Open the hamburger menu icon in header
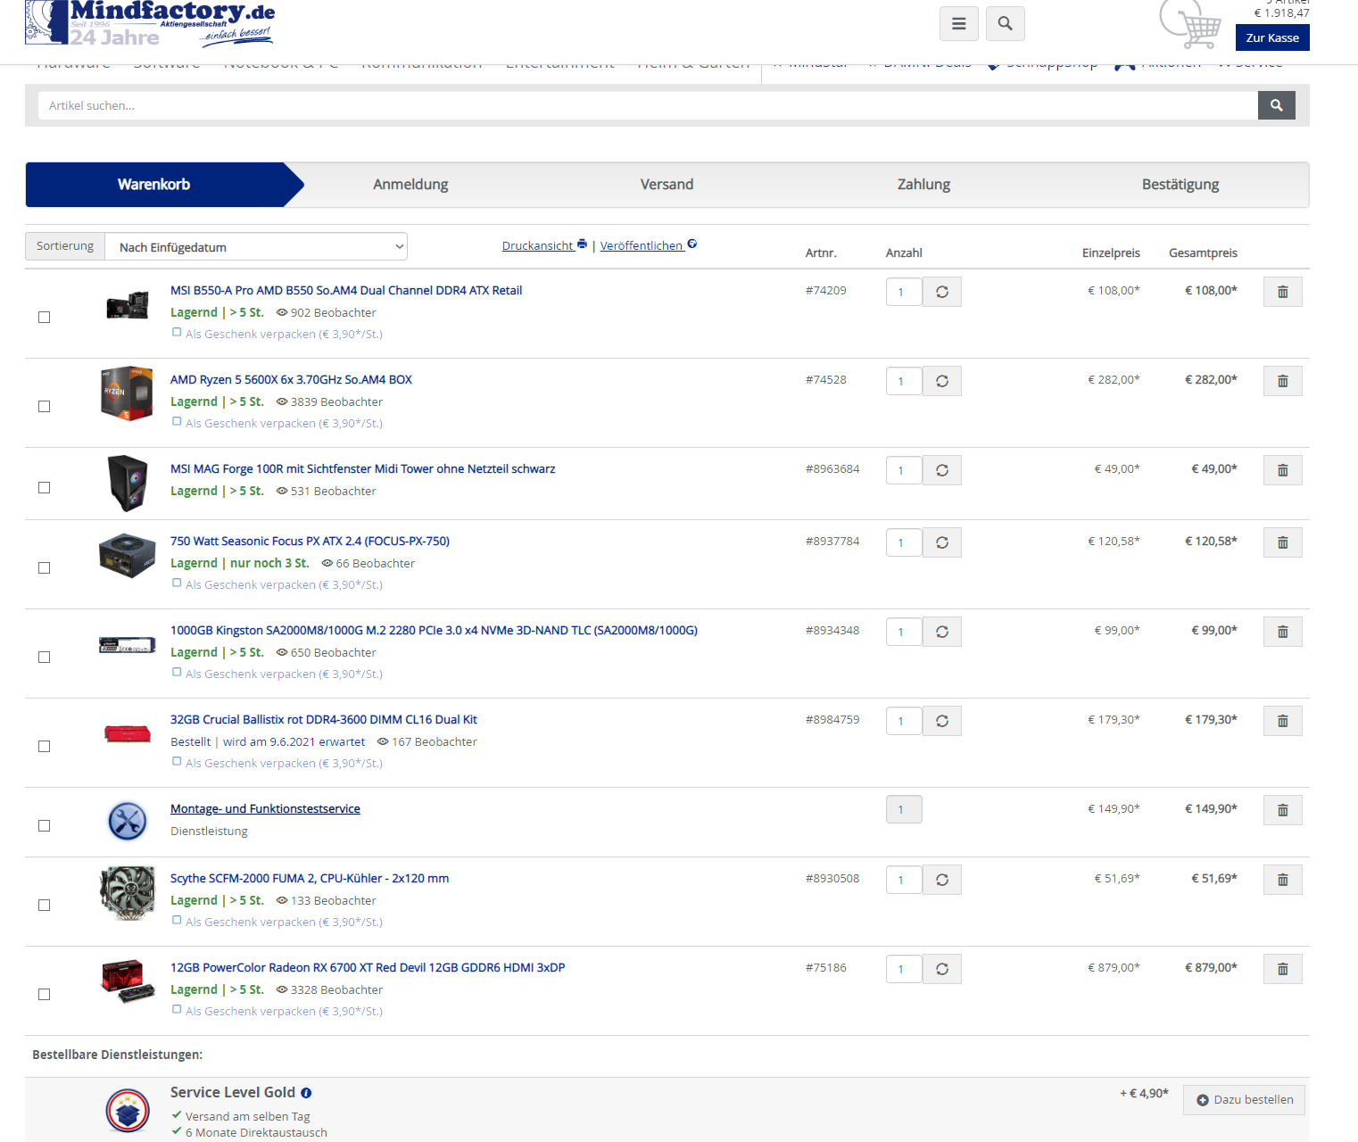Image resolution: width=1358 pixels, height=1142 pixels. (x=959, y=24)
